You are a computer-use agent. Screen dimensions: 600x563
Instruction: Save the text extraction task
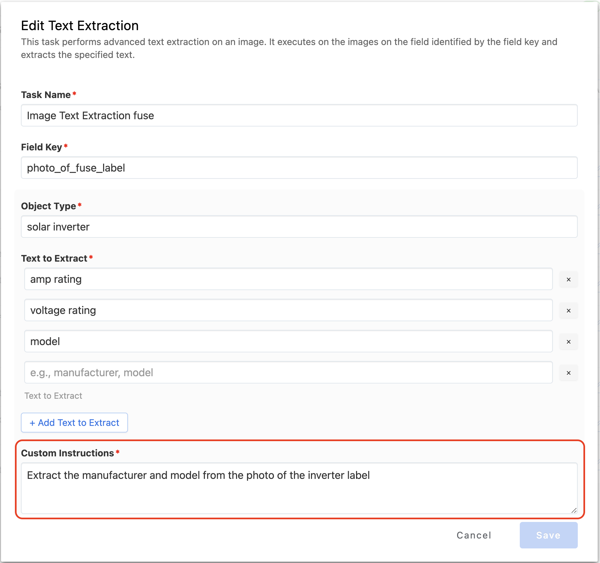pos(548,535)
